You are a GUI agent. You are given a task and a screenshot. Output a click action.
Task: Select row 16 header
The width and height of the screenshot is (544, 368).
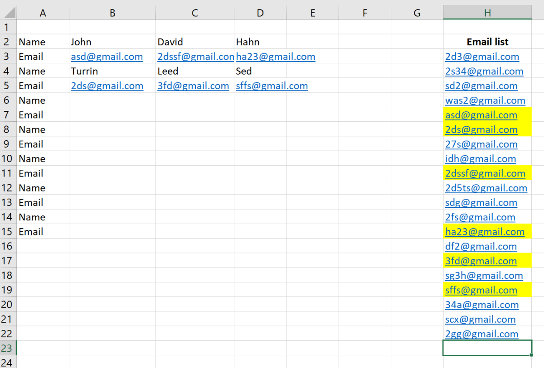pyautogui.click(x=8, y=246)
